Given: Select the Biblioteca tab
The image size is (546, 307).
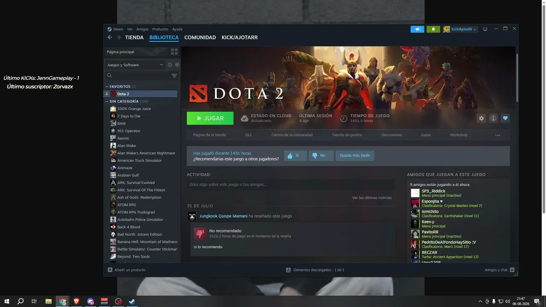Looking at the screenshot, I should [x=164, y=38].
